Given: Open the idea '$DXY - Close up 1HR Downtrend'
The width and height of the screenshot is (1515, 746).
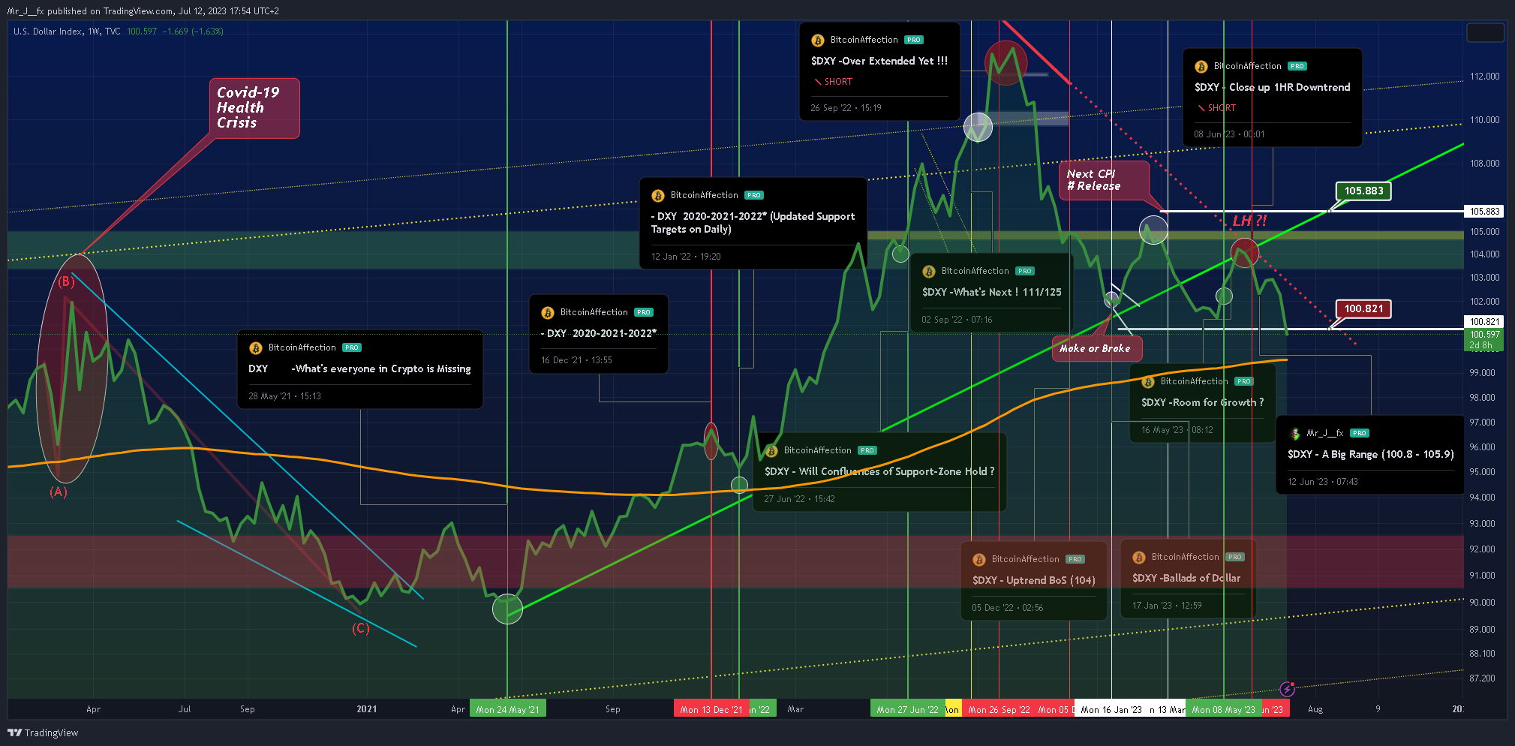Looking at the screenshot, I should [x=1272, y=87].
